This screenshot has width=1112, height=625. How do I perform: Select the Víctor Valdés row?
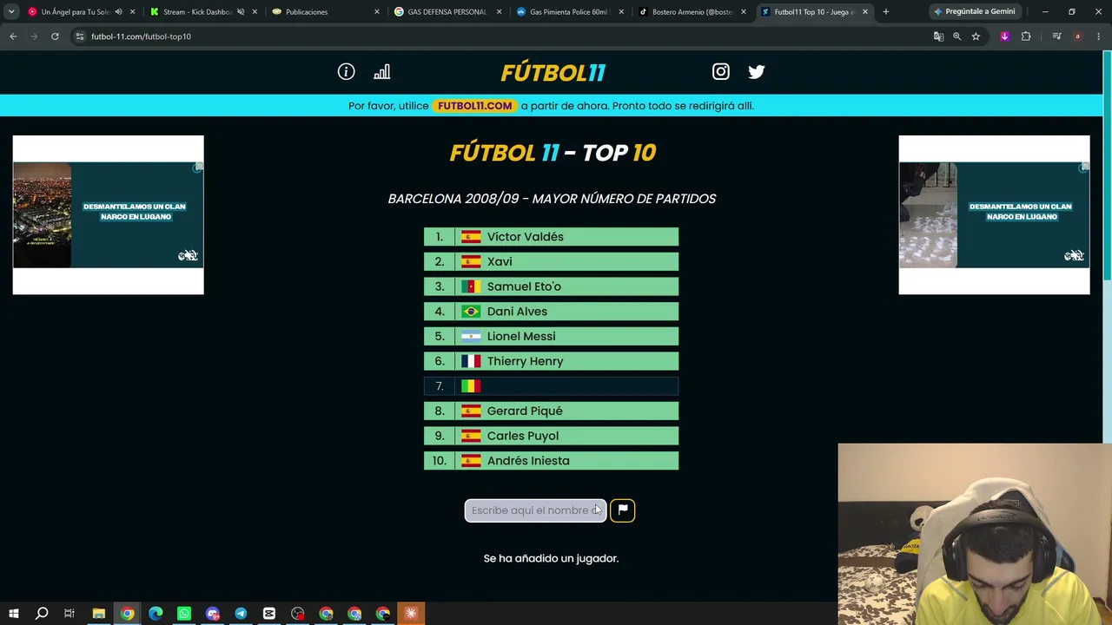point(551,237)
